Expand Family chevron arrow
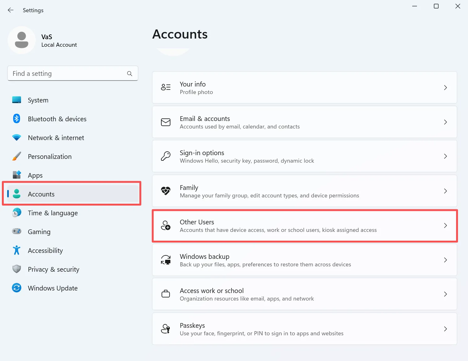The image size is (468, 361). (x=445, y=191)
